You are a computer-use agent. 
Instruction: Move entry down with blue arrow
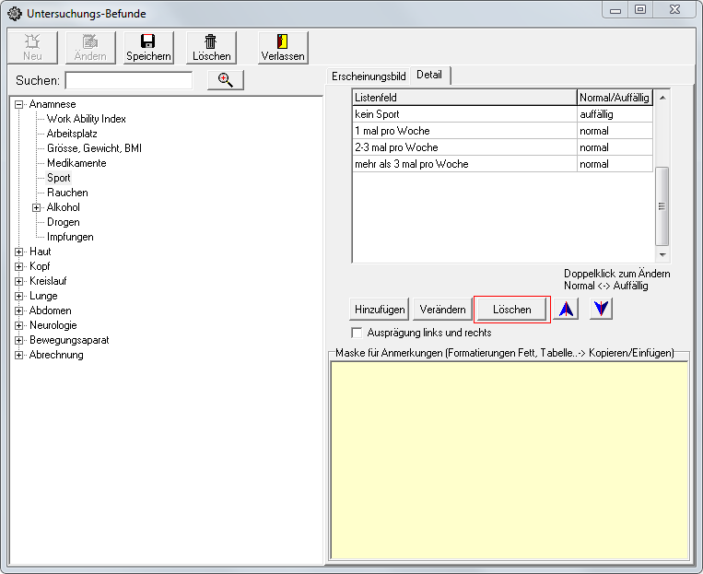click(x=601, y=310)
